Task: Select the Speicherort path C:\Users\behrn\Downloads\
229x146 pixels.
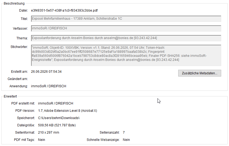Action: point(59,118)
